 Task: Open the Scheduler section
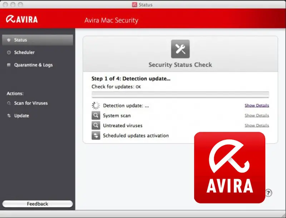(x=24, y=53)
